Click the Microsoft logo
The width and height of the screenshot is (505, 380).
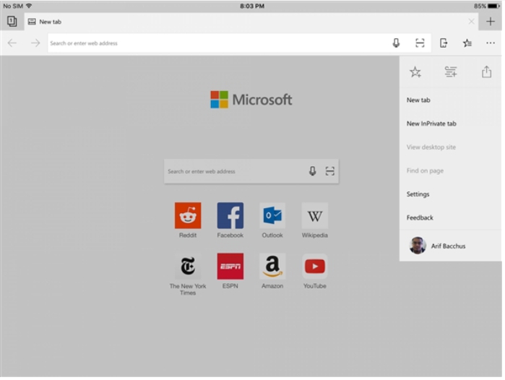click(251, 100)
